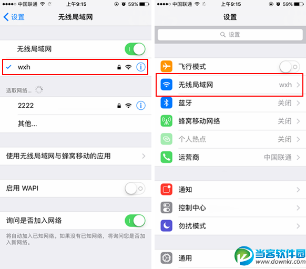The height and width of the screenshot is (269, 306).
Task: Tap the info icon next to wxh network
Action: coord(141,67)
